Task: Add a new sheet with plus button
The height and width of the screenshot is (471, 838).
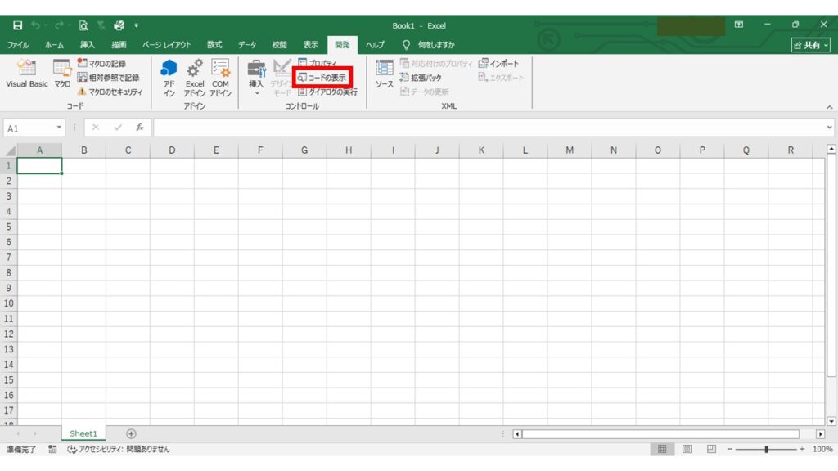Action: click(131, 433)
